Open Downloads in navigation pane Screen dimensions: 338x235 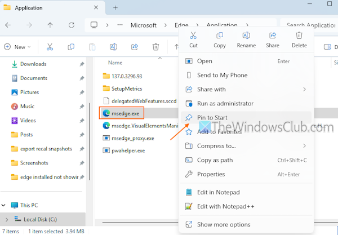[33, 64]
